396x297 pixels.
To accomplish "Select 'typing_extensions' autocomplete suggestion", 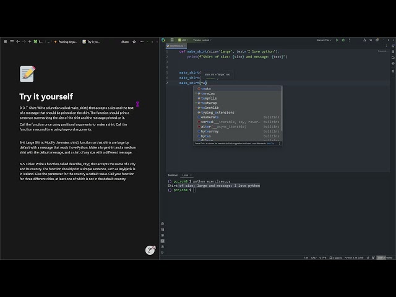I will click(x=238, y=113).
